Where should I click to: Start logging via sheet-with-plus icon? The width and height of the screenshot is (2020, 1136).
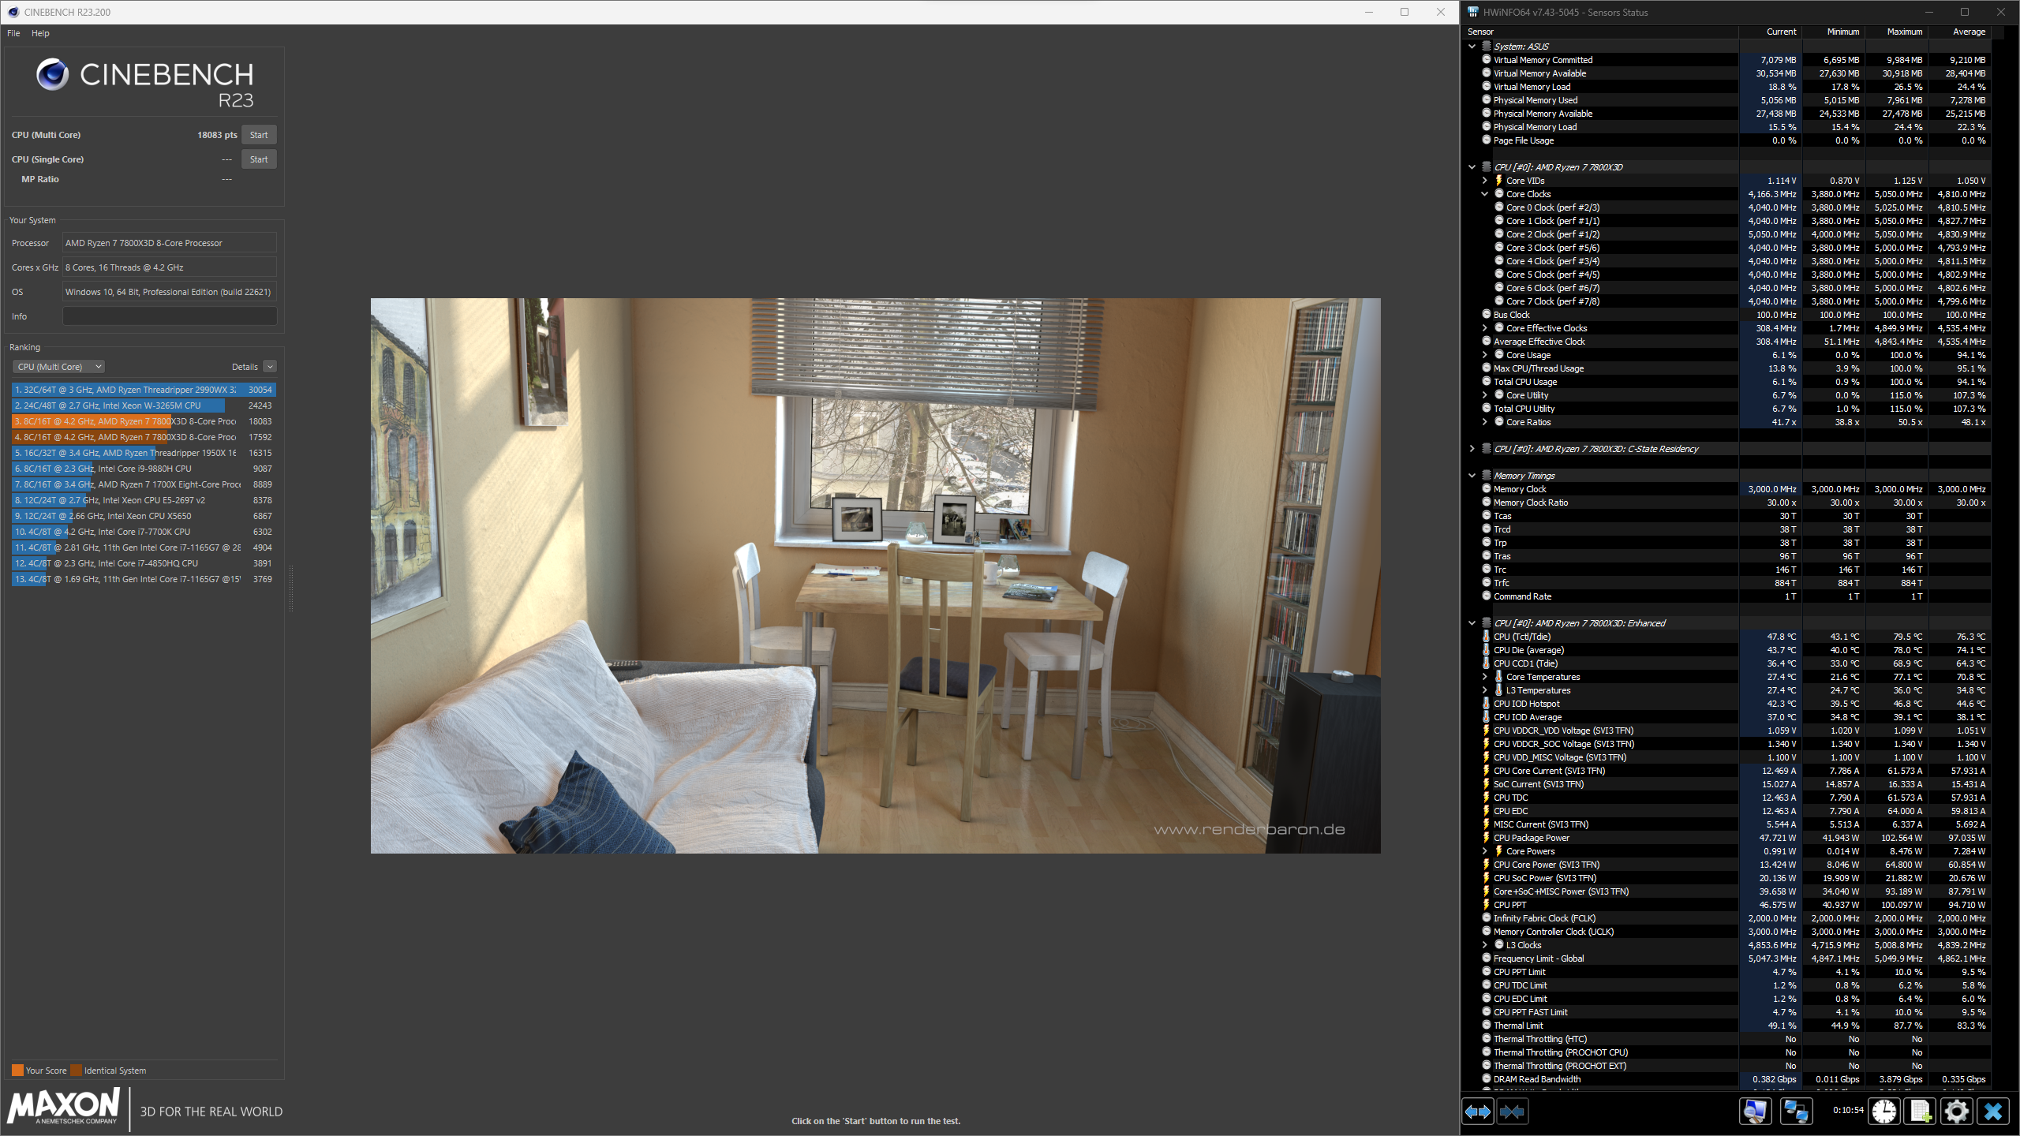pos(1921,1112)
